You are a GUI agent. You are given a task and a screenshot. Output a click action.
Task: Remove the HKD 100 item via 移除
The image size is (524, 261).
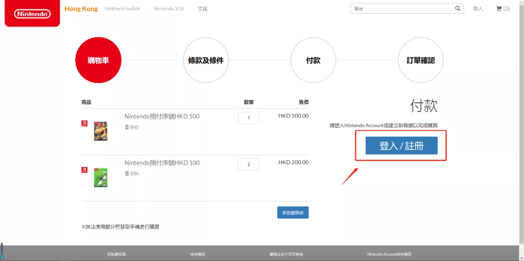(x=134, y=174)
